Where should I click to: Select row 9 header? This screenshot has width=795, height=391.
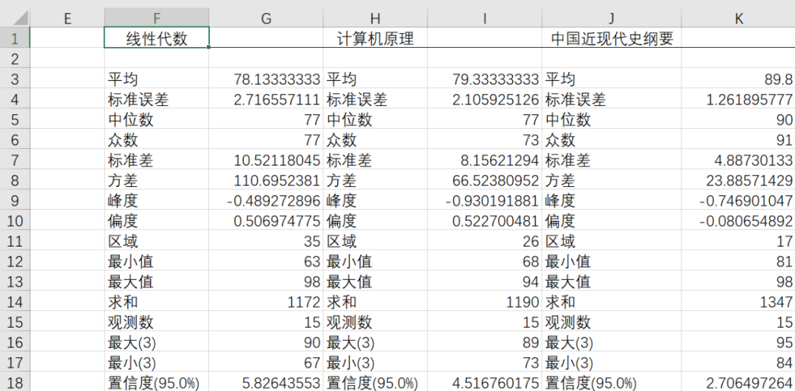point(15,200)
